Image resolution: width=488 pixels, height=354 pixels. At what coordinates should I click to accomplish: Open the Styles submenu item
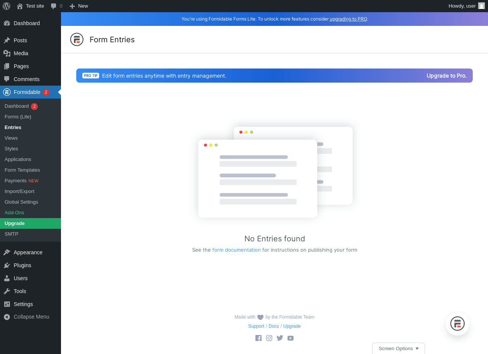pos(30,149)
